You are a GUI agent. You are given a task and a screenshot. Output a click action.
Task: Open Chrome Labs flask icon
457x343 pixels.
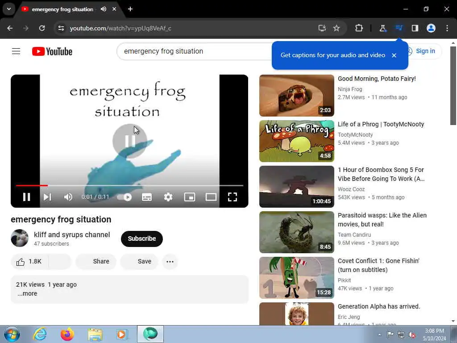click(382, 28)
